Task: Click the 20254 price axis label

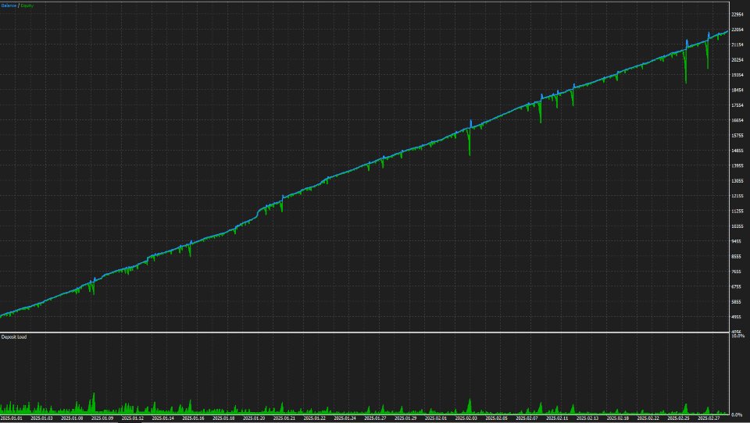Action: click(x=737, y=60)
